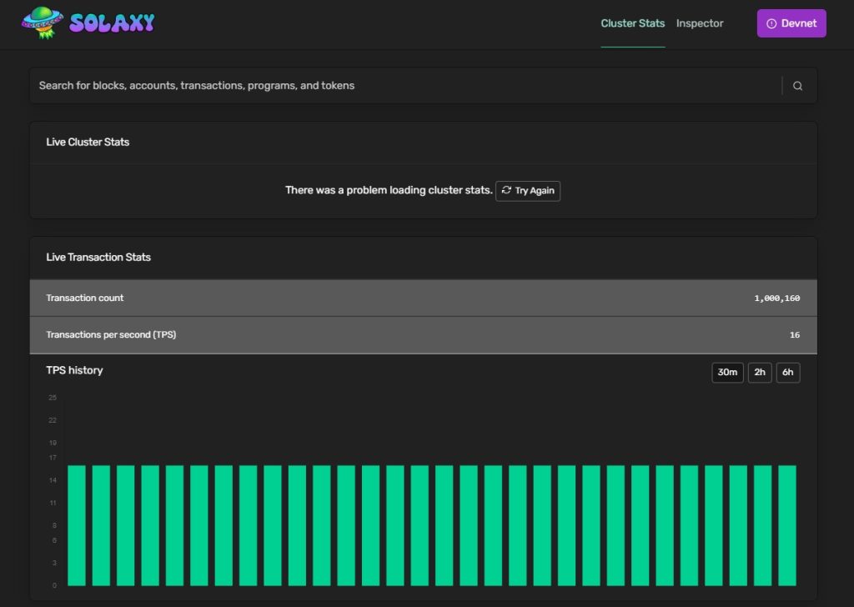The image size is (854, 607).
Task: Click the magnifying glass search icon
Action: click(x=797, y=86)
